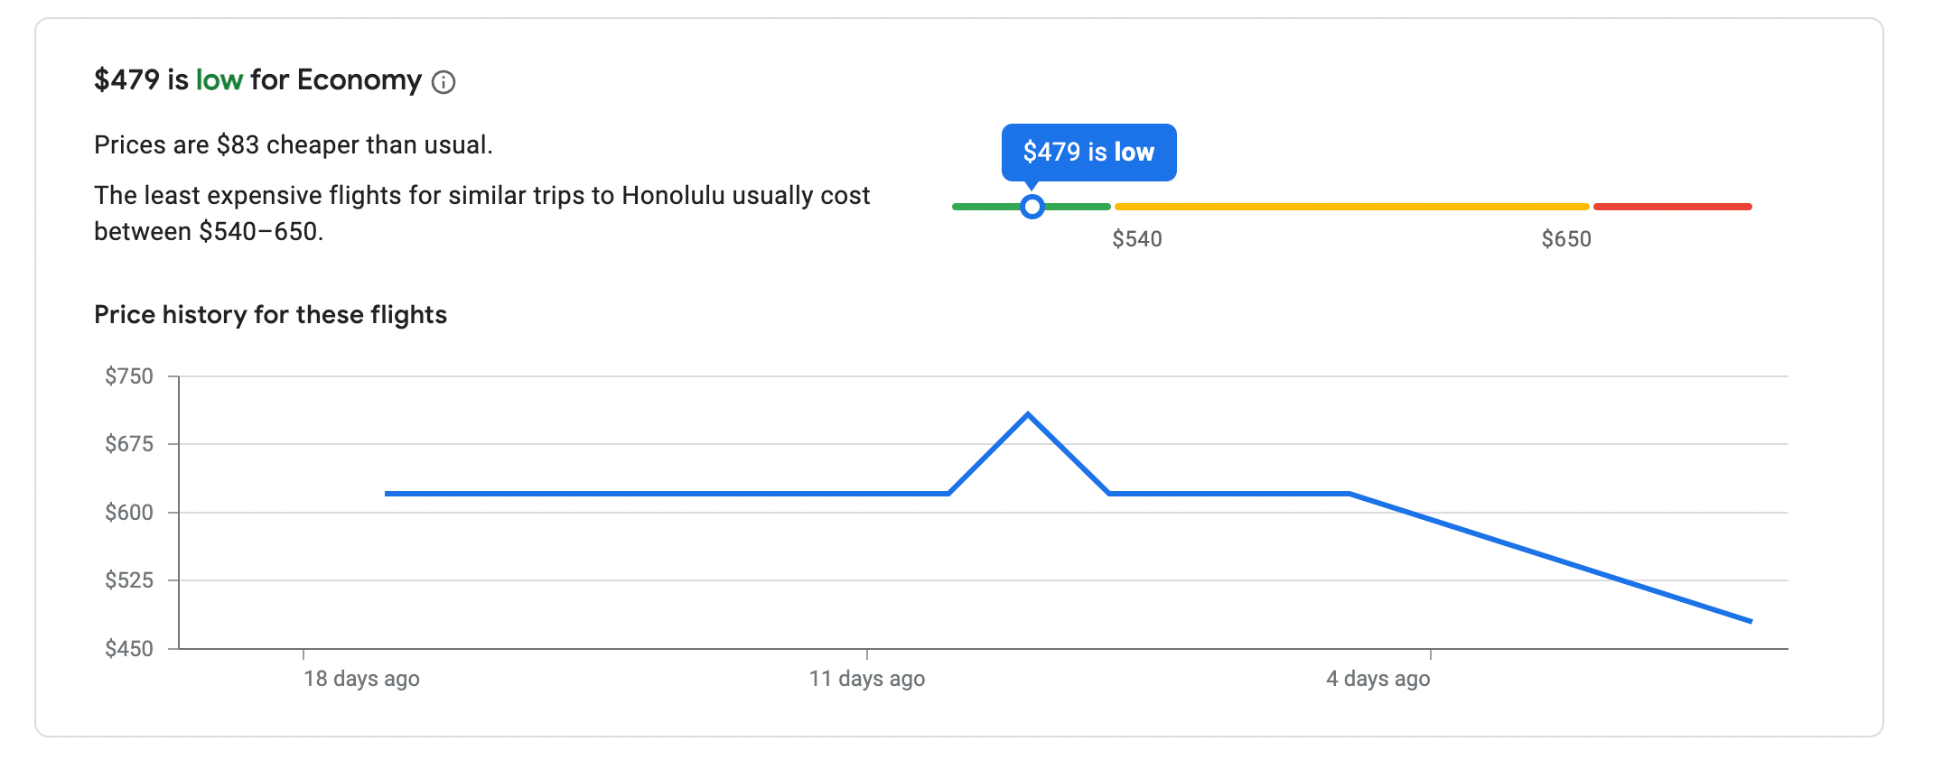Click the $450 y-axis label

129,649
